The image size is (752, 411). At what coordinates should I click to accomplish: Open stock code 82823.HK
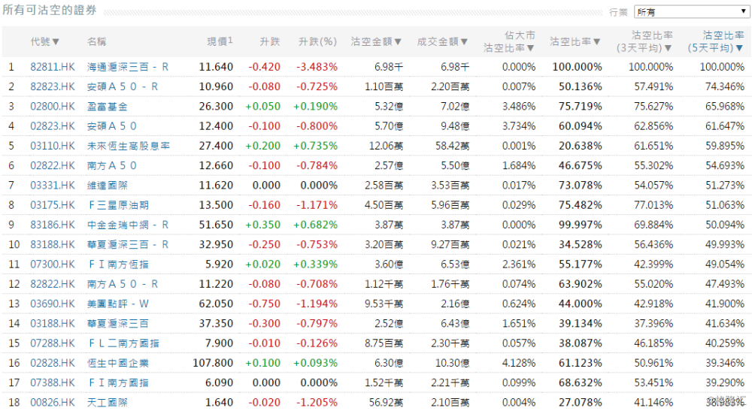point(53,86)
